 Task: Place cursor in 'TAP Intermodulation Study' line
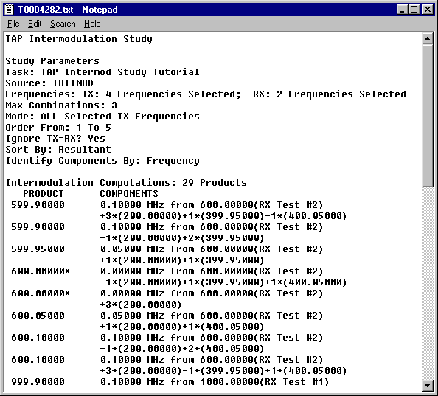click(x=79, y=39)
